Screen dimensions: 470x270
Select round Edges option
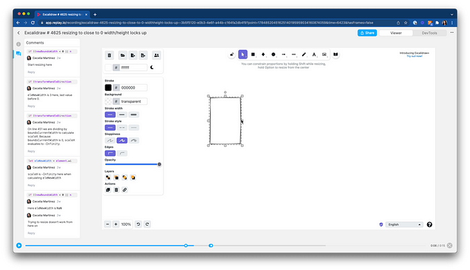coord(122,153)
